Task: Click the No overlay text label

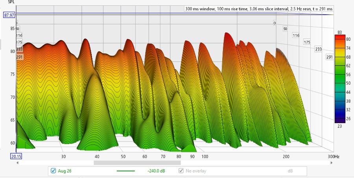Action: [196, 171]
